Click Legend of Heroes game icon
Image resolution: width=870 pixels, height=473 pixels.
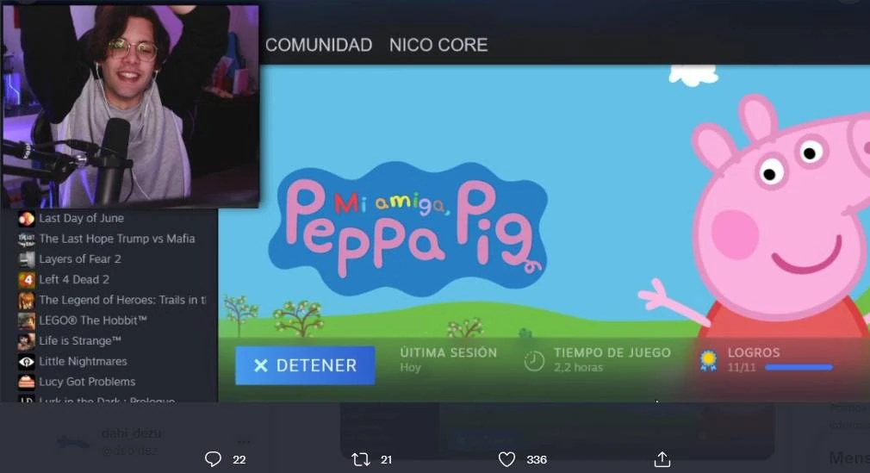(x=26, y=301)
